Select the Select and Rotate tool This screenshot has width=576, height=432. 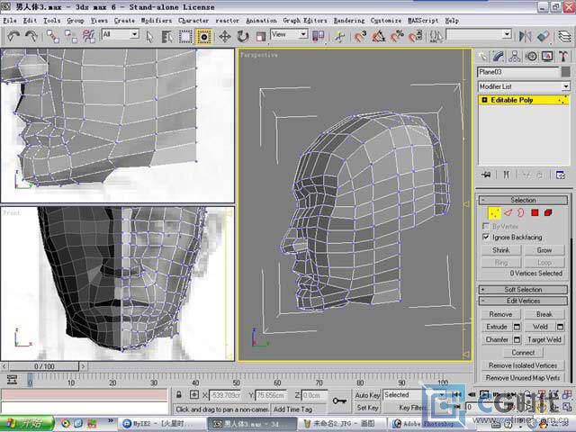243,37
